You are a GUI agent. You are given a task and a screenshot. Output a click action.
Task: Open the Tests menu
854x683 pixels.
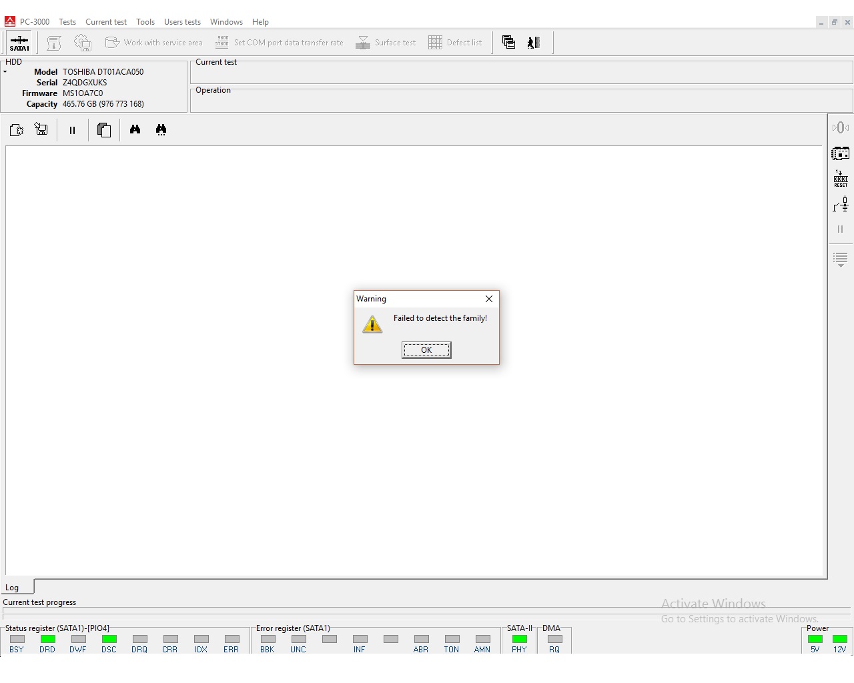click(x=67, y=22)
